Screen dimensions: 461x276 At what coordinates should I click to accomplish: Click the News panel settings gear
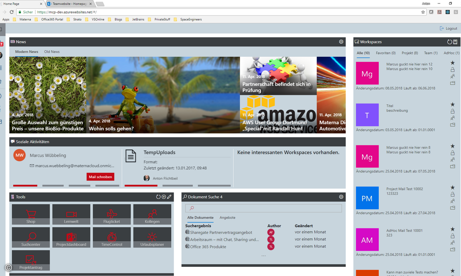pyautogui.click(x=341, y=42)
